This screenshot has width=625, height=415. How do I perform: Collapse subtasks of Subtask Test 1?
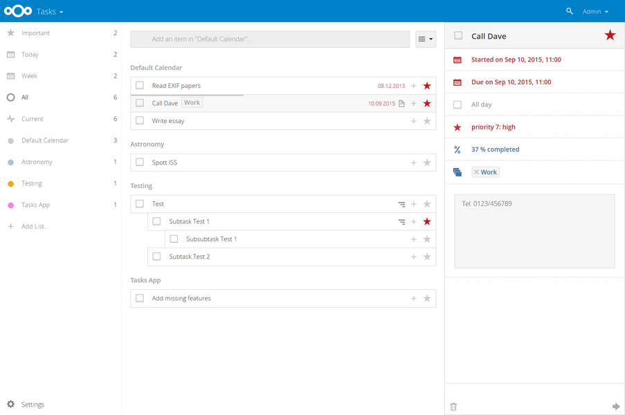[401, 222]
